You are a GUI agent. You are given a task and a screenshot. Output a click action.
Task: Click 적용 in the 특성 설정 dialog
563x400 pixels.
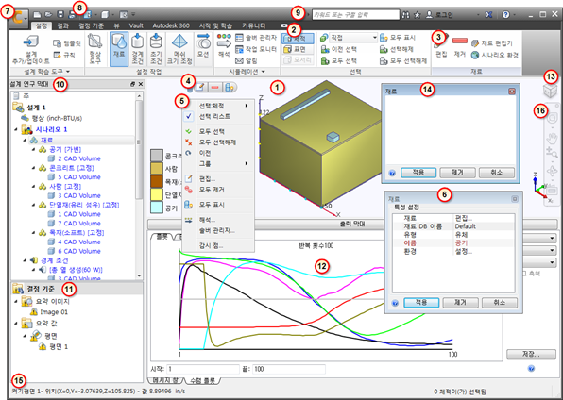pos(421,303)
